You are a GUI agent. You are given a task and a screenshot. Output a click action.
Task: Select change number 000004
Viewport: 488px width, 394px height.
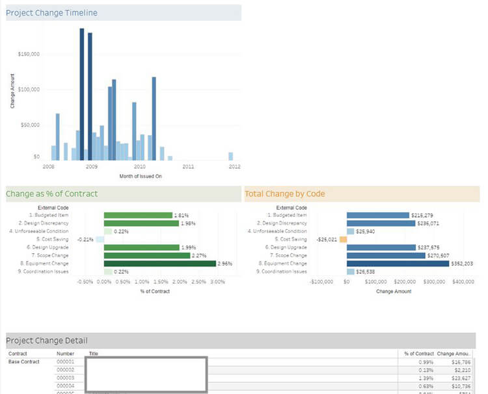(65, 386)
